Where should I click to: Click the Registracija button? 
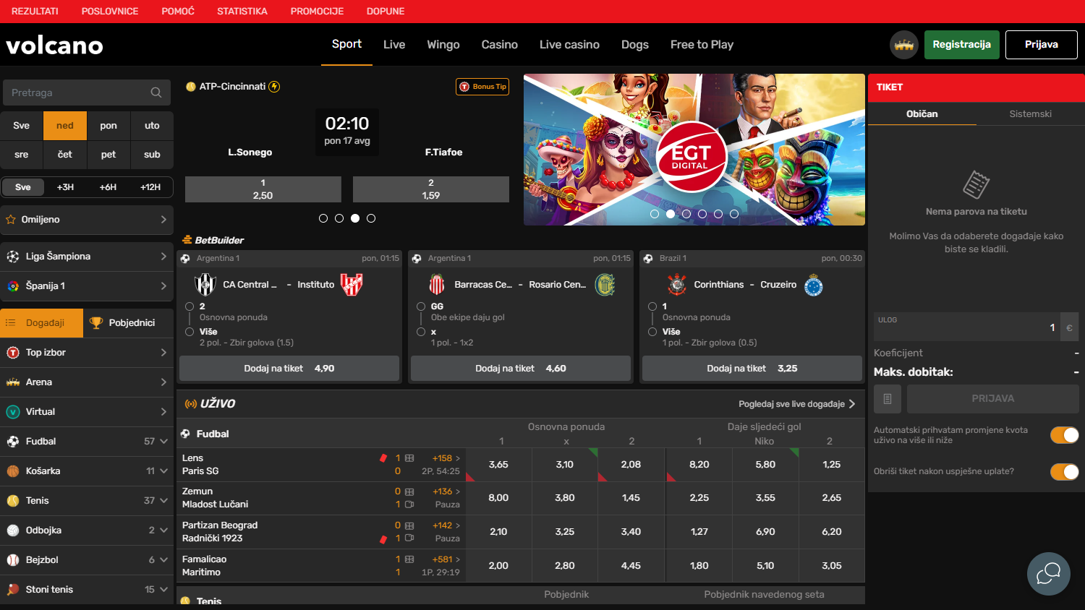[962, 45]
